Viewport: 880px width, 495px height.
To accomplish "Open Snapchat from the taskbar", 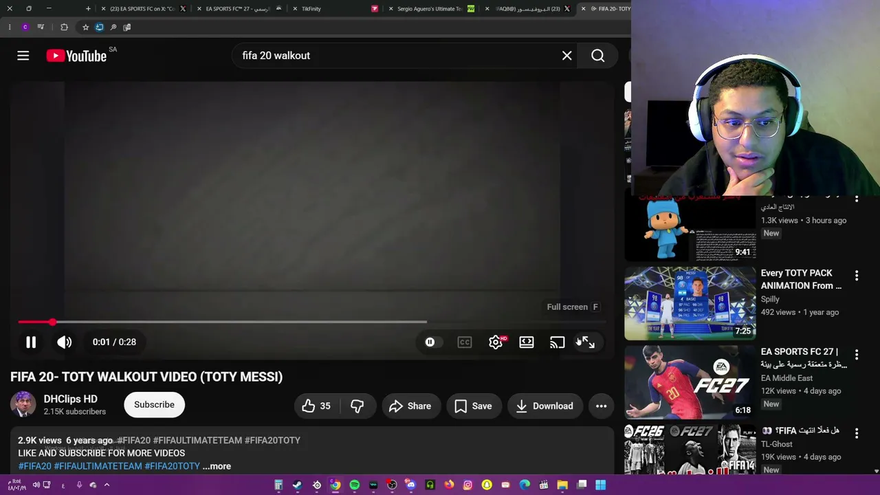I will click(487, 485).
